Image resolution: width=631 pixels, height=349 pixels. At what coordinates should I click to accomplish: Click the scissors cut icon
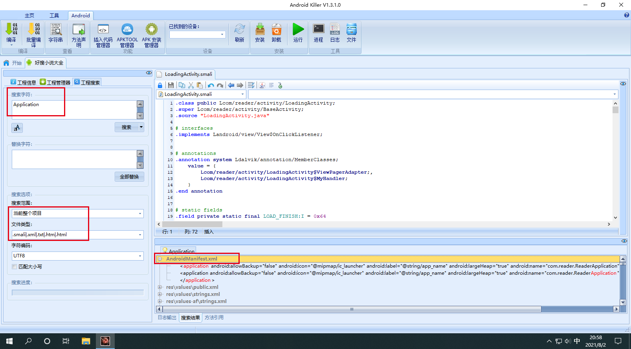191,85
